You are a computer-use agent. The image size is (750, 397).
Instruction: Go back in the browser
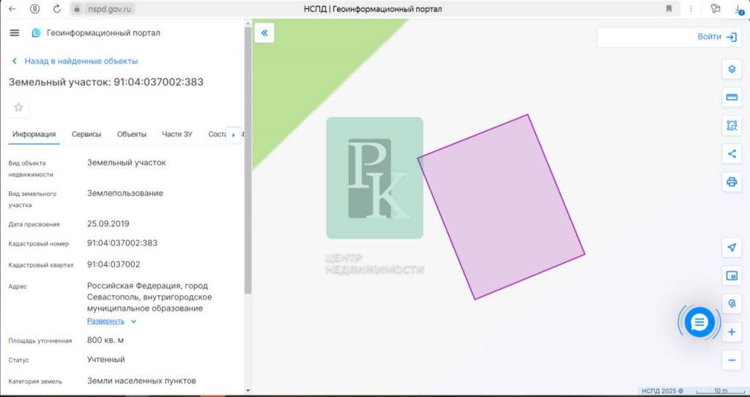(x=12, y=9)
